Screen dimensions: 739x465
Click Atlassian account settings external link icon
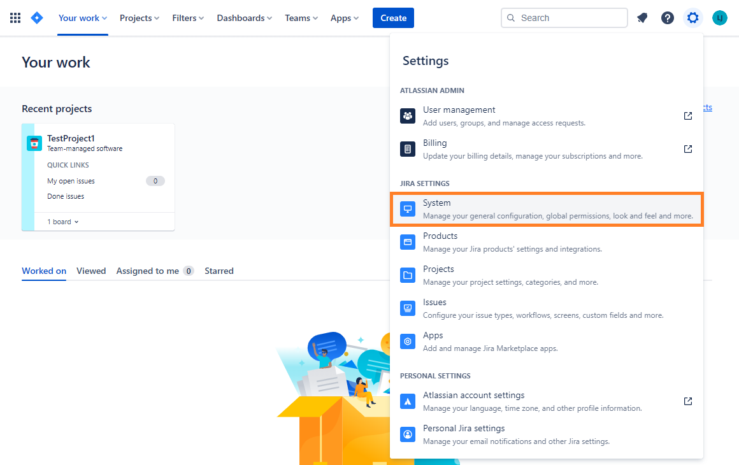pyautogui.click(x=688, y=401)
